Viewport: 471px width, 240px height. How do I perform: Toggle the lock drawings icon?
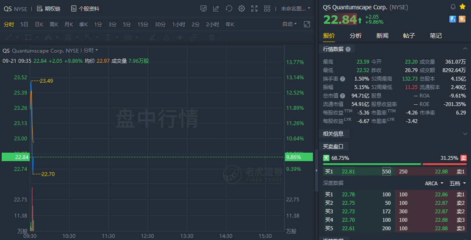[x=166, y=37]
